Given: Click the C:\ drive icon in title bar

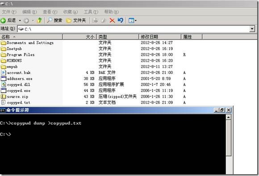Looking at the screenshot, I should 2,4.
